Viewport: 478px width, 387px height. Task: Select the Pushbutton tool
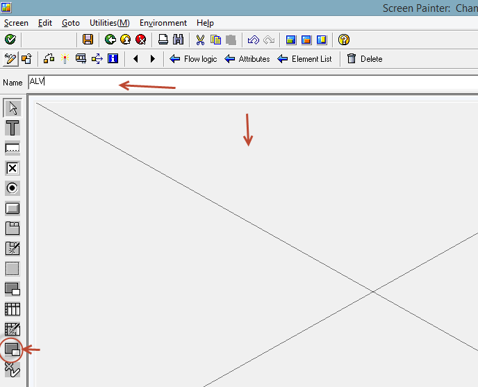13,208
